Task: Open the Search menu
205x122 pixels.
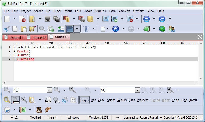Action: point(38,11)
